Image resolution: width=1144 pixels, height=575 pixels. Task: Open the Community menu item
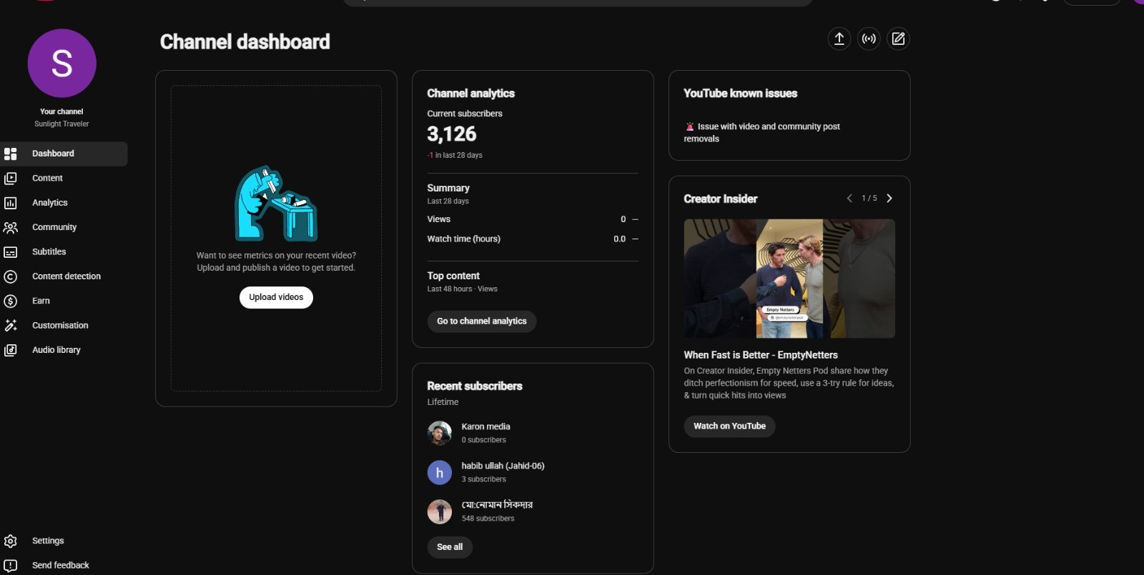64,227
